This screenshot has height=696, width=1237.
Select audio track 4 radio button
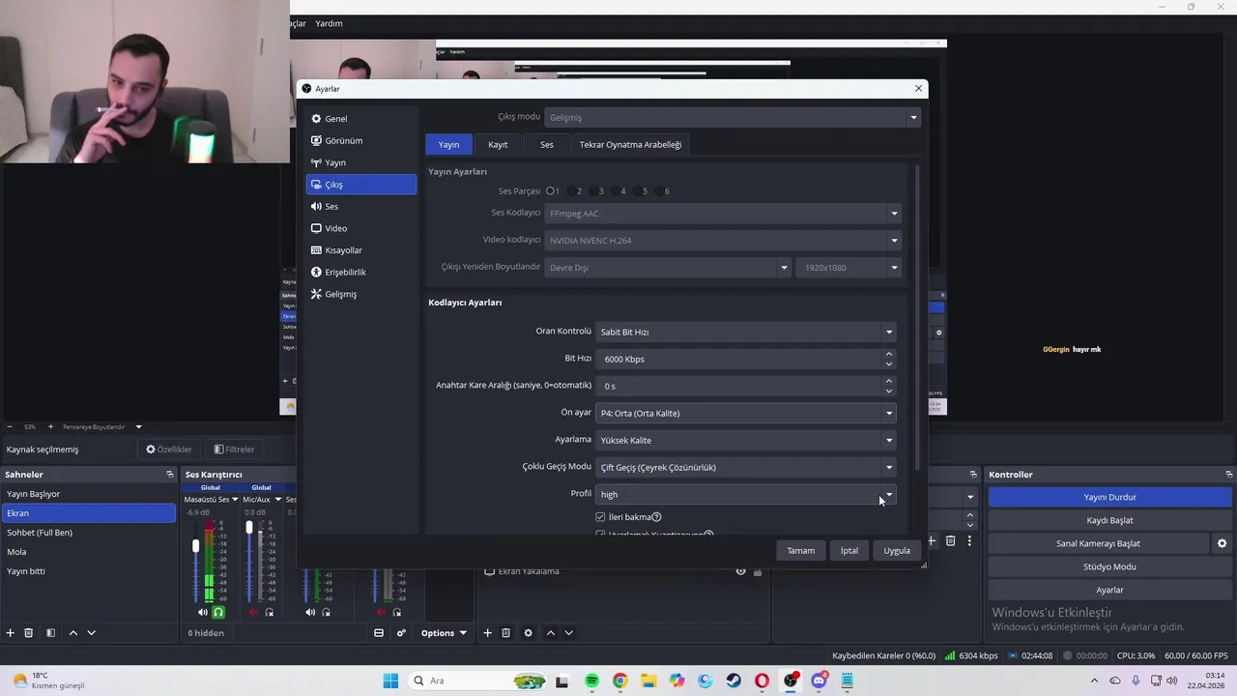coord(618,191)
